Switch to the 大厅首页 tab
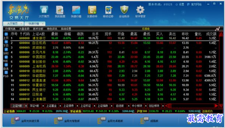The image size is (225, 128). (12, 23)
